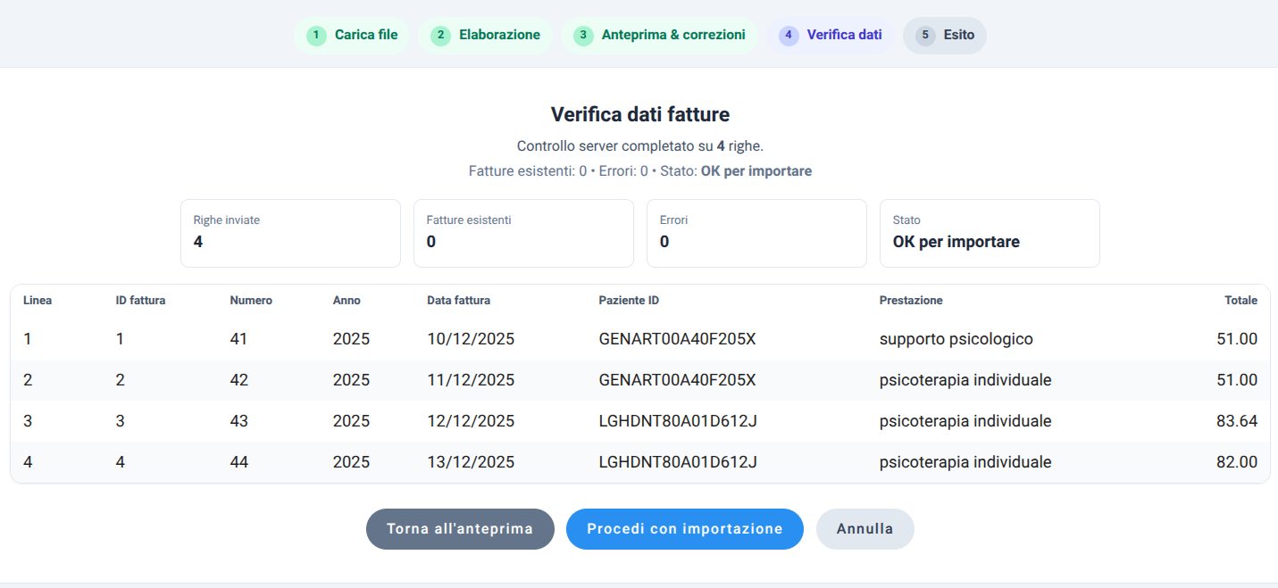The image size is (1278, 588).
Task: Cancel with the 'Annulla' button
Action: [865, 529]
